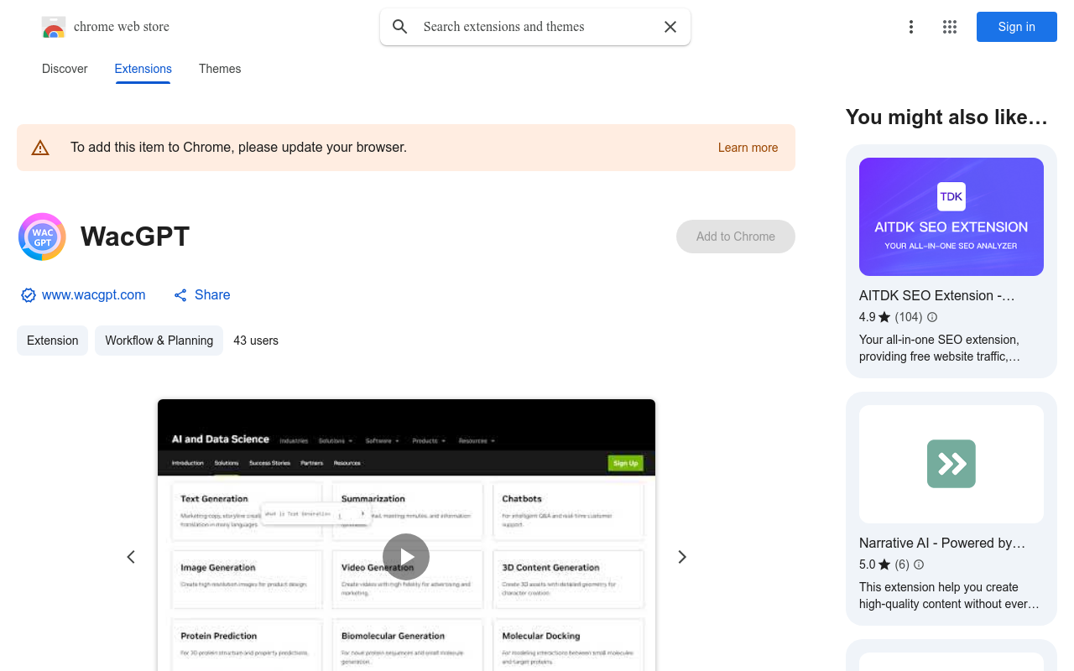Click the Narrative AI - Powered by title
Screen dimensions: 1074x671
pyautogui.click(x=942, y=543)
